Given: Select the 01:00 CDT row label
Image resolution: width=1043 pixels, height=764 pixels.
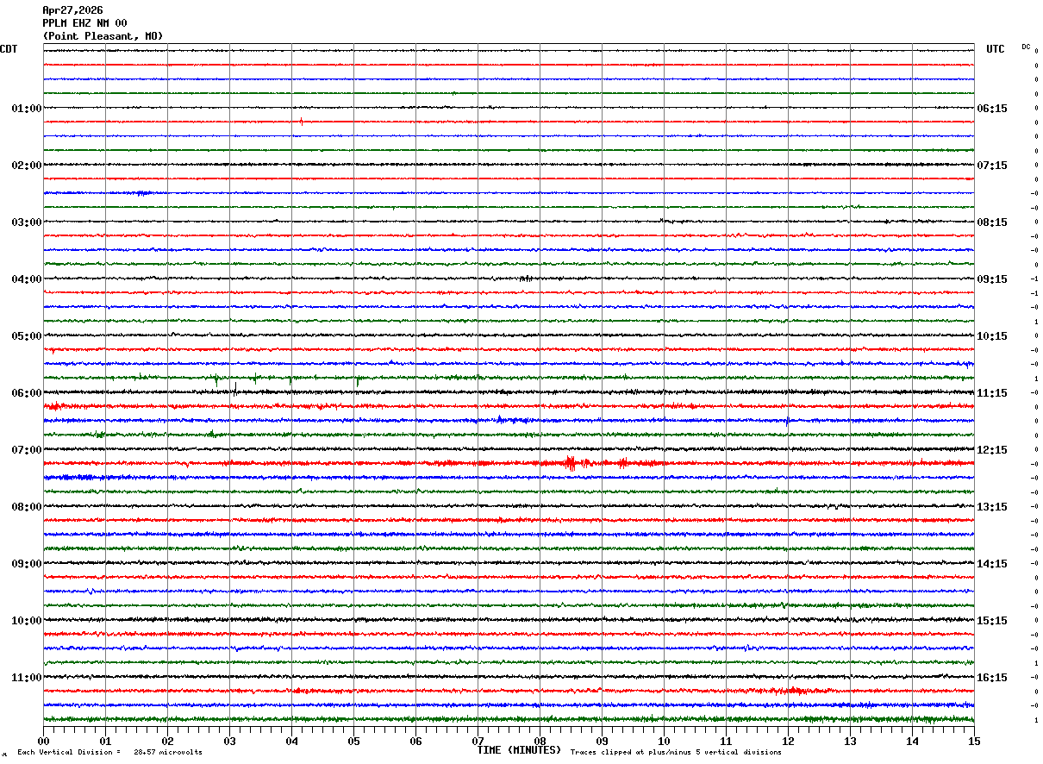Looking at the screenshot, I should click(x=27, y=109).
